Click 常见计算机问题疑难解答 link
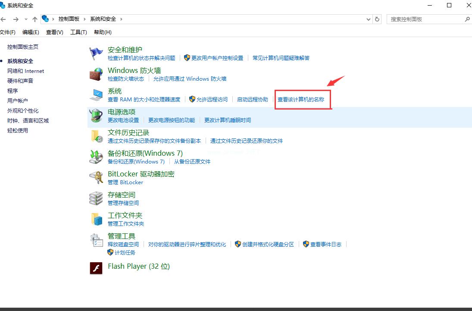 (x=281, y=58)
